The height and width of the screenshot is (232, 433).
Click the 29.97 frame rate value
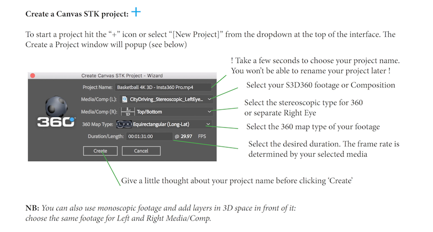pyautogui.click(x=186, y=136)
